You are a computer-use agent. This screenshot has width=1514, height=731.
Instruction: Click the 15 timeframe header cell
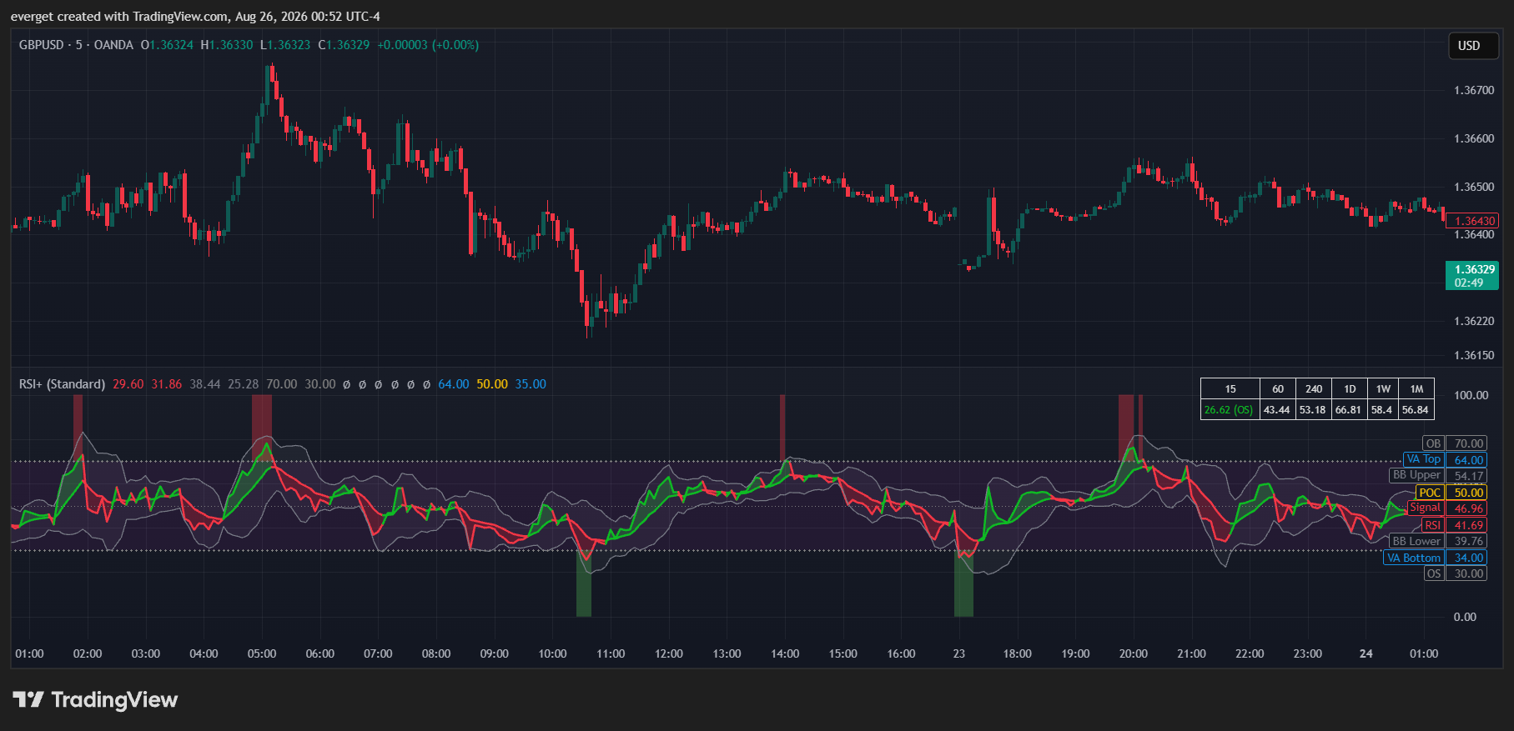1230,388
